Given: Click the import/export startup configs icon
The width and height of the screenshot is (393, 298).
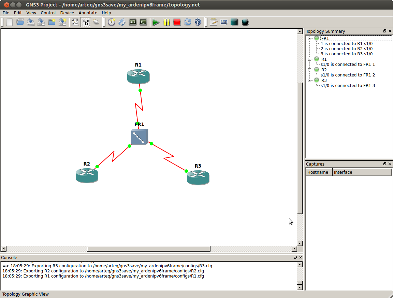Looking at the screenshot, I should (122, 22).
